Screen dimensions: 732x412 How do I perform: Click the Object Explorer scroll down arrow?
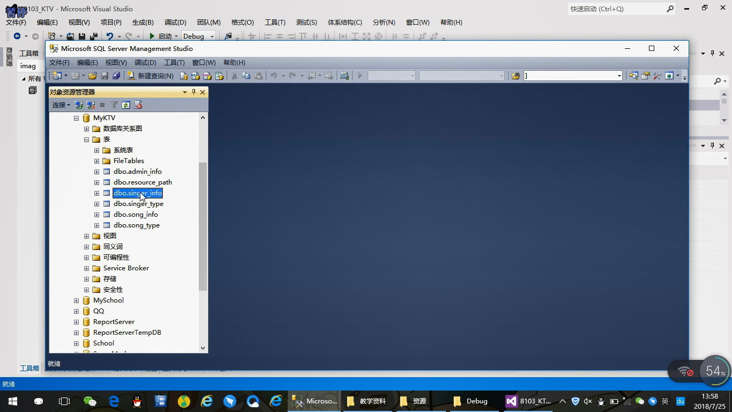tap(203, 348)
